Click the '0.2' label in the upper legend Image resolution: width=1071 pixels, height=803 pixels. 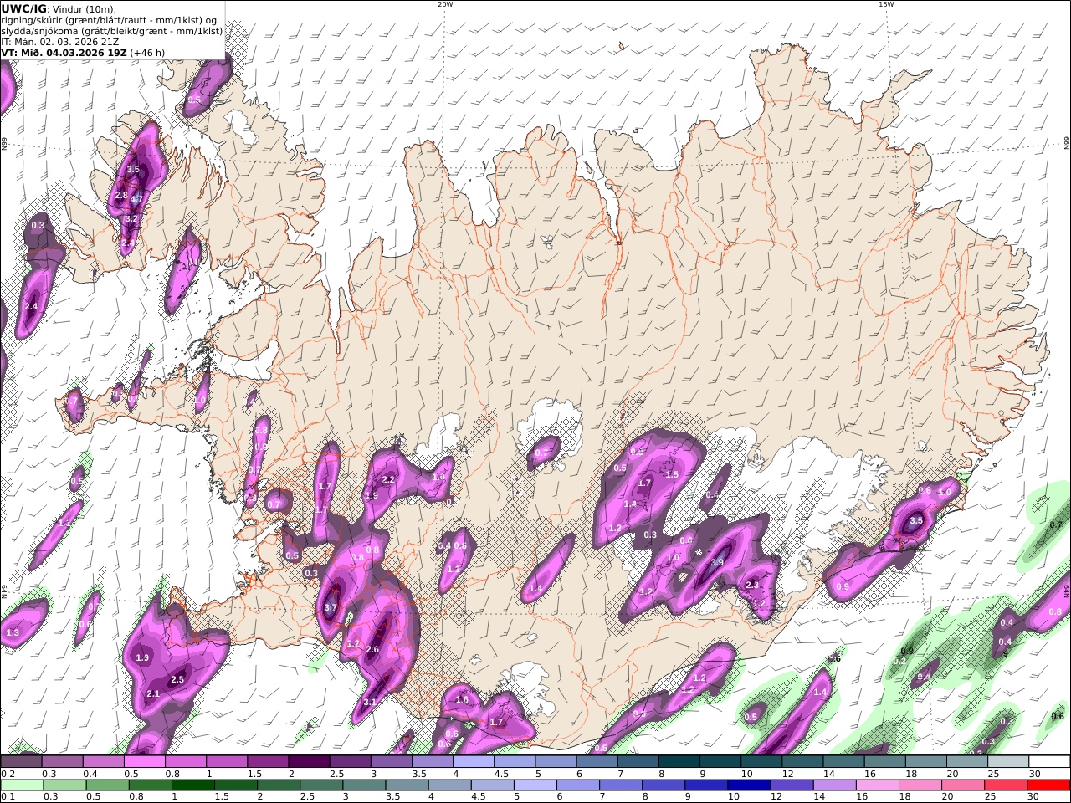pyautogui.click(x=7, y=775)
